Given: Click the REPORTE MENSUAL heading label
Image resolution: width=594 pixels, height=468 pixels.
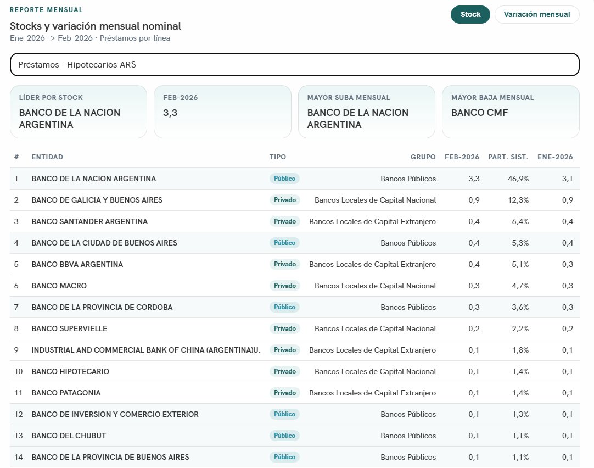Looking at the screenshot, I should tap(46, 10).
